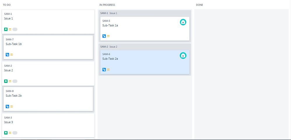This screenshot has height=140, width=291.
Task: Open the Sub-Task 2b card
Action: (x=48, y=99)
